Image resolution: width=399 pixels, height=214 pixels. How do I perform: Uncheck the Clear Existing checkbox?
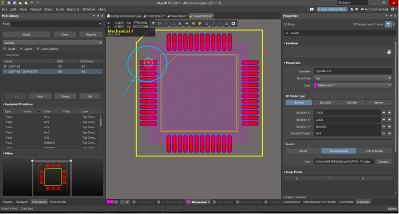click(38, 49)
